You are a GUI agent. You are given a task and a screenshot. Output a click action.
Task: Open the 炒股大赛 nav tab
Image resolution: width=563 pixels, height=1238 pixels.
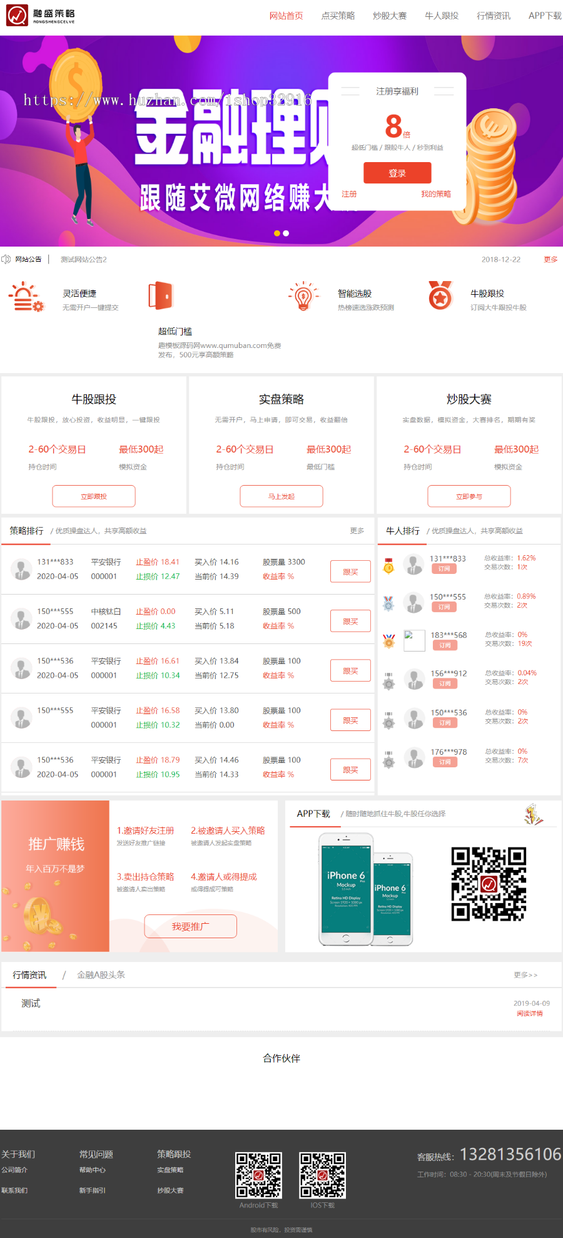point(390,16)
